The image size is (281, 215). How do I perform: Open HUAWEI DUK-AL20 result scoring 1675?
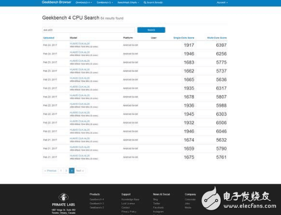point(80,155)
